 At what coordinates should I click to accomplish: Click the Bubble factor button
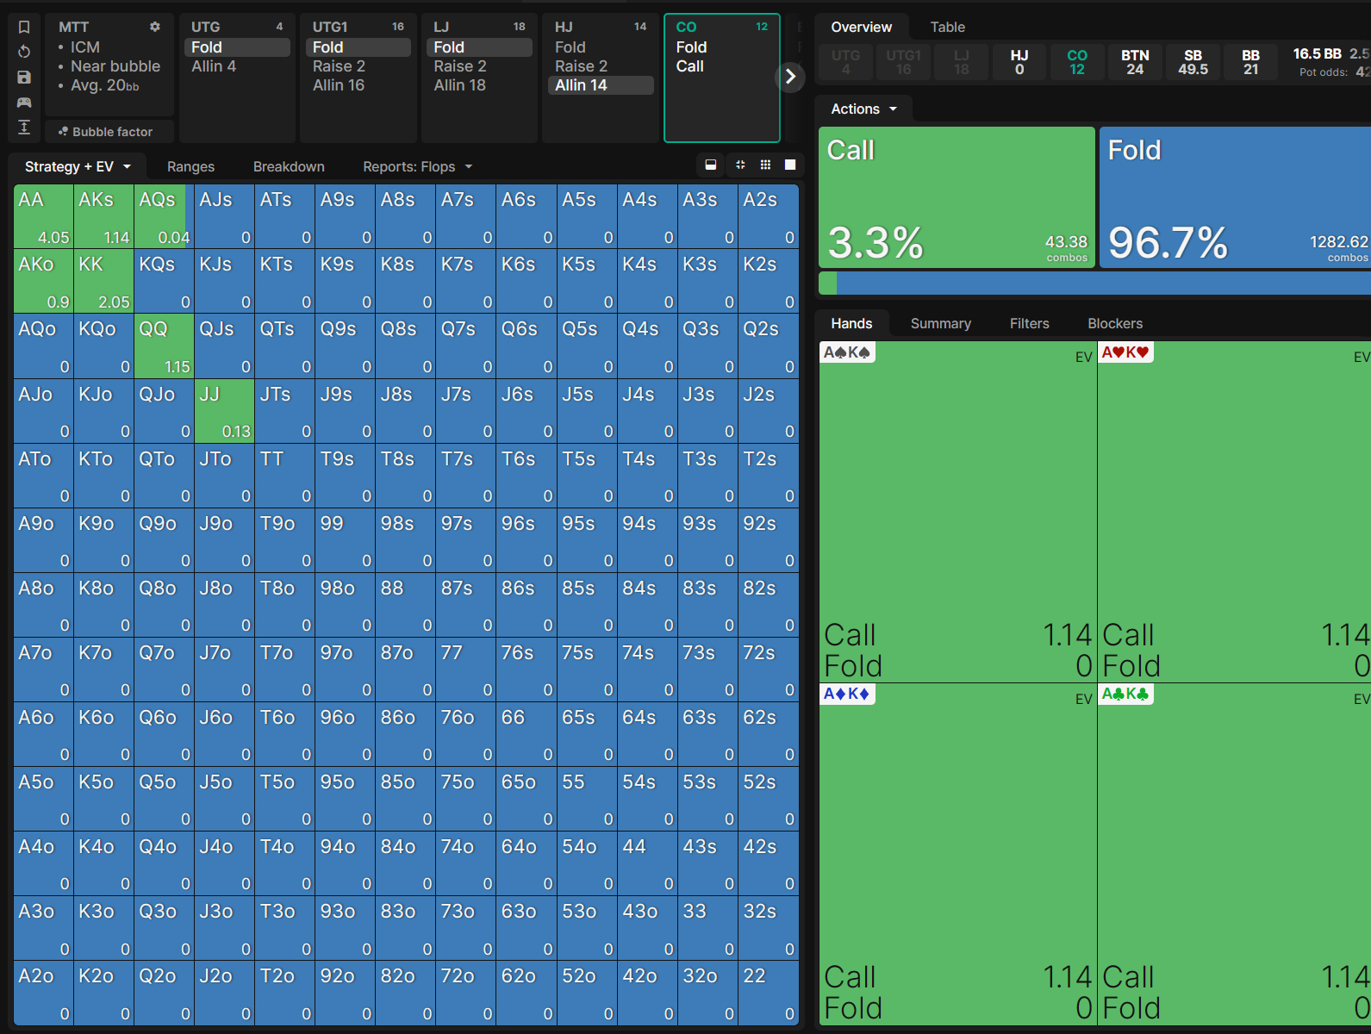point(106,132)
